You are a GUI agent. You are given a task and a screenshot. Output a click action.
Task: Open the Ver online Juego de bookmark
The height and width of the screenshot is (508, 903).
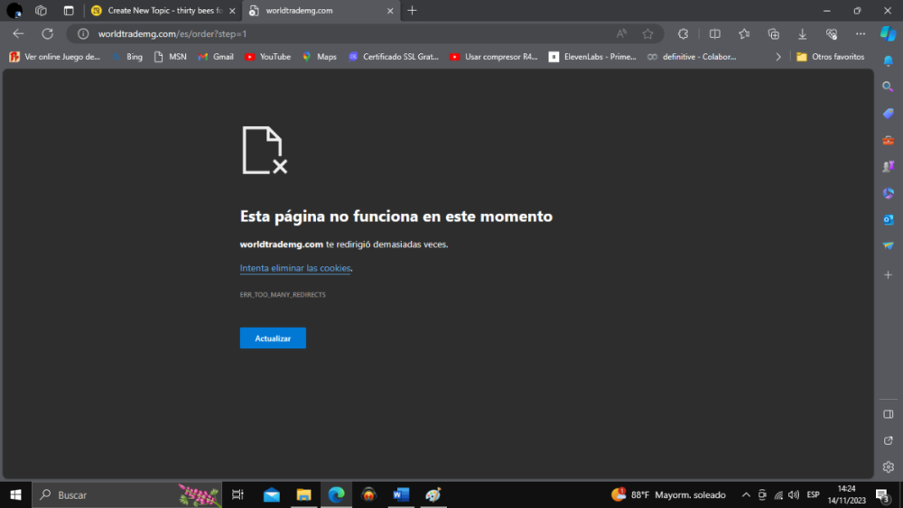pyautogui.click(x=55, y=56)
